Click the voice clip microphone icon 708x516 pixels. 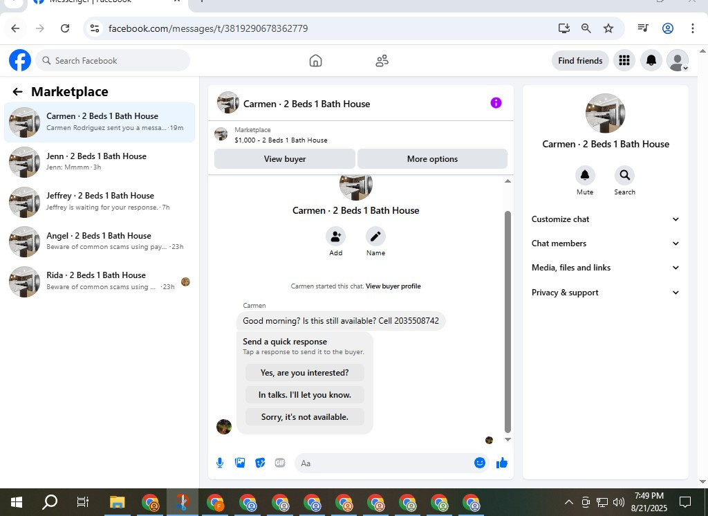220,463
